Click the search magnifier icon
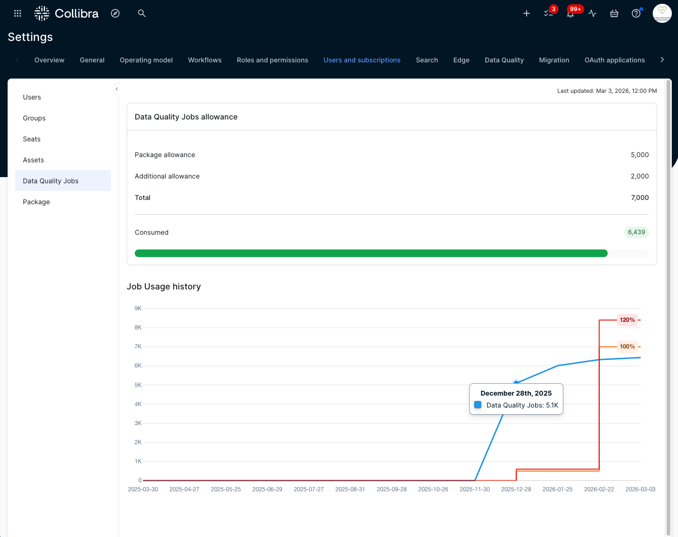The height and width of the screenshot is (537, 678). [141, 13]
